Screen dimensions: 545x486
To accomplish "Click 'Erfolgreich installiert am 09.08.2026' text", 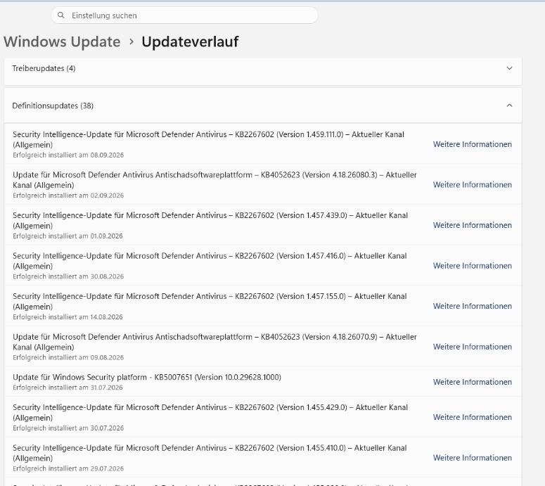I will (68, 357).
